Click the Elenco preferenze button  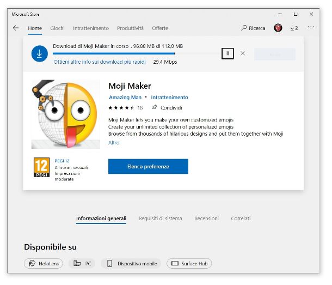pos(148,166)
